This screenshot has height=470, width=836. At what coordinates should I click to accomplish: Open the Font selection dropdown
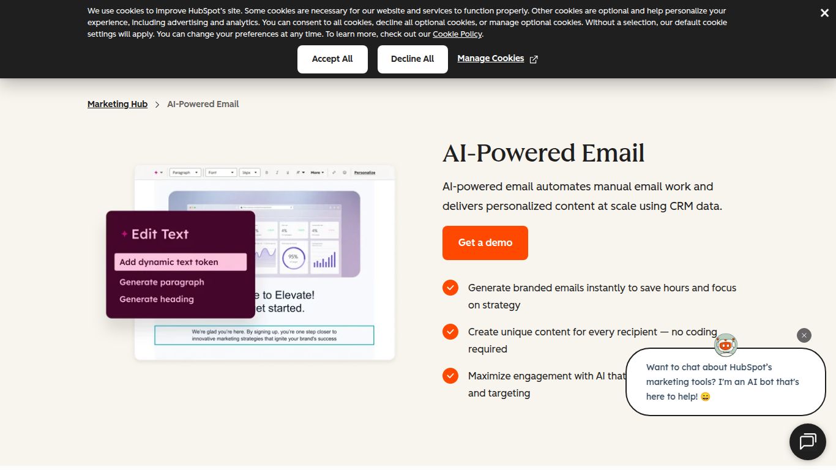click(x=220, y=173)
